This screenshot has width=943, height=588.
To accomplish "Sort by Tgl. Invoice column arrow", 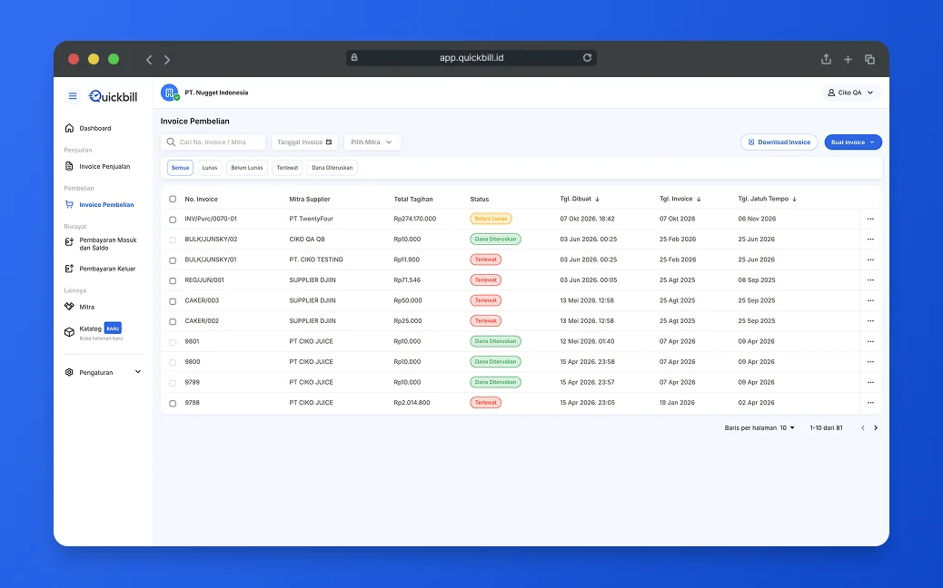I will point(699,199).
